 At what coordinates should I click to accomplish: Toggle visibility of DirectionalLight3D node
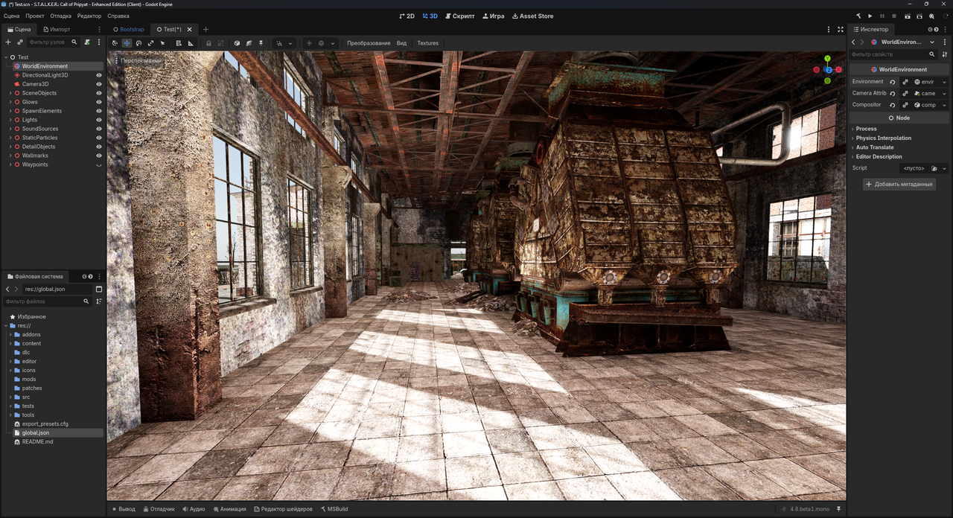[99, 75]
